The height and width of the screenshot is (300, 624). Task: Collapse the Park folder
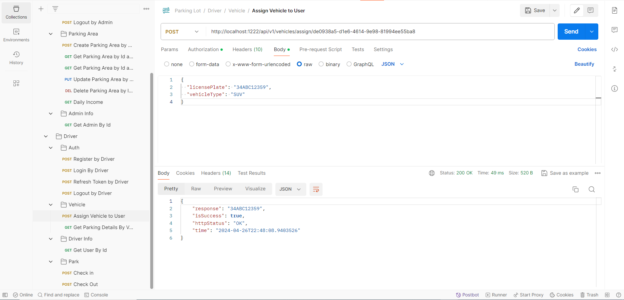pyautogui.click(x=51, y=262)
